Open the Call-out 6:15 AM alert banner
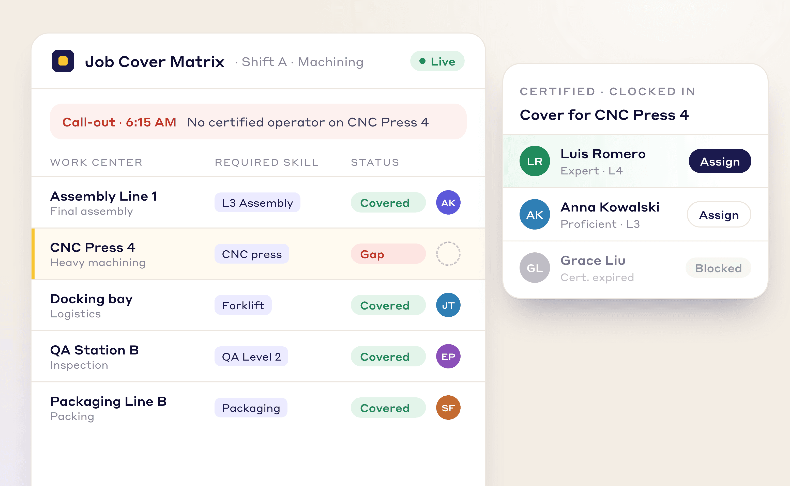The height and width of the screenshot is (486, 790). coord(258,121)
